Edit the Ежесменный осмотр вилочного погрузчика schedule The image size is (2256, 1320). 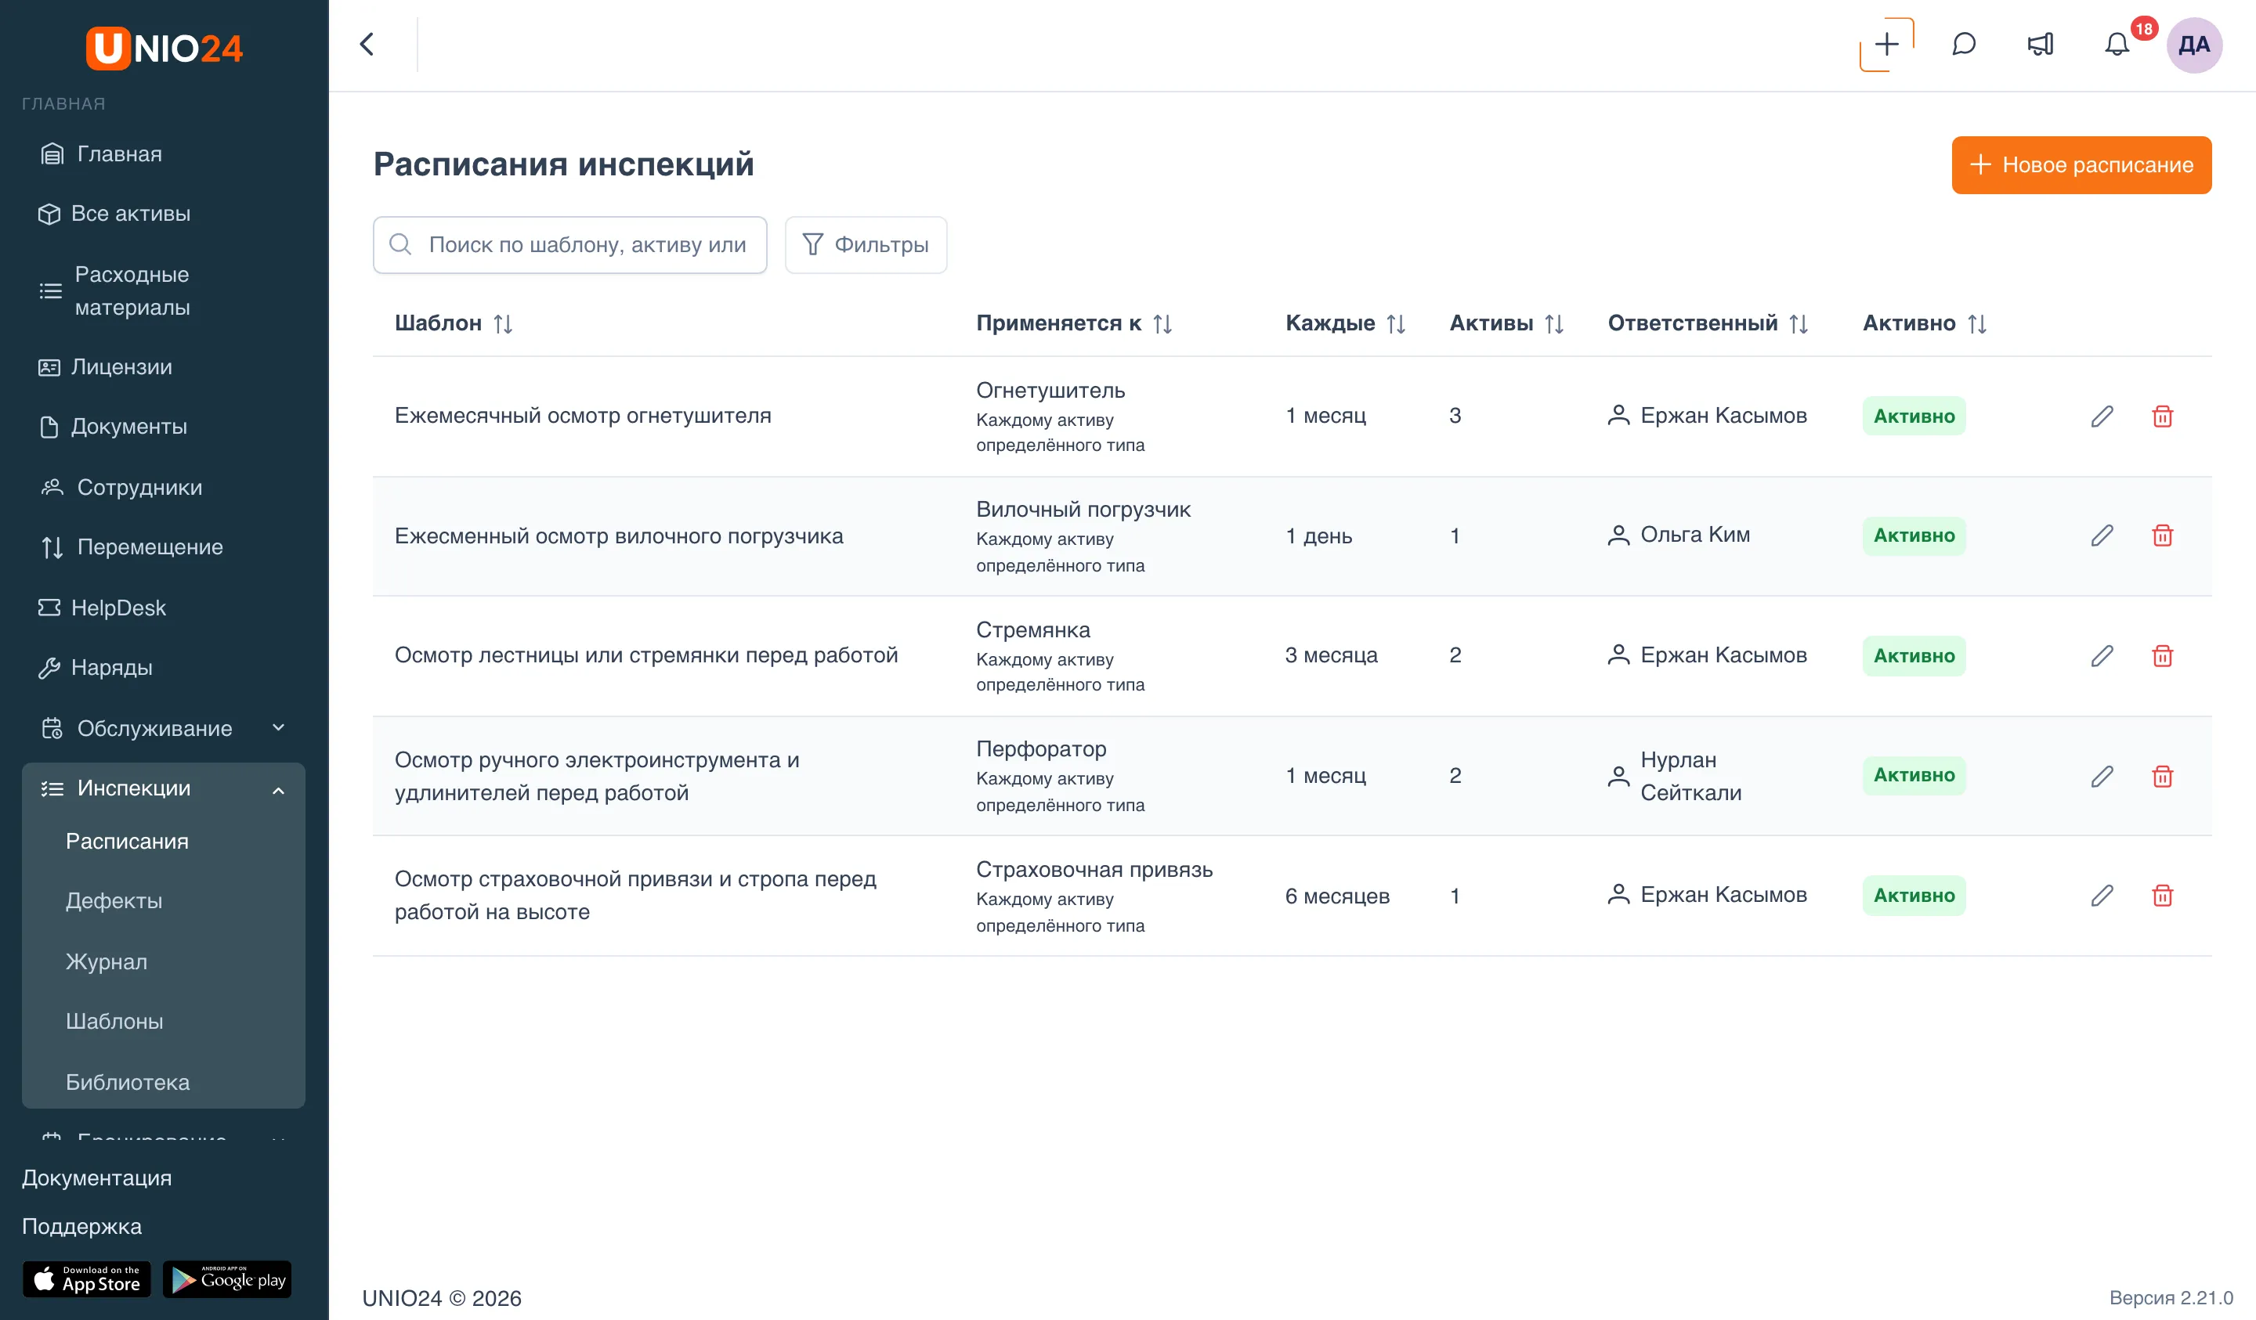[x=2102, y=536]
